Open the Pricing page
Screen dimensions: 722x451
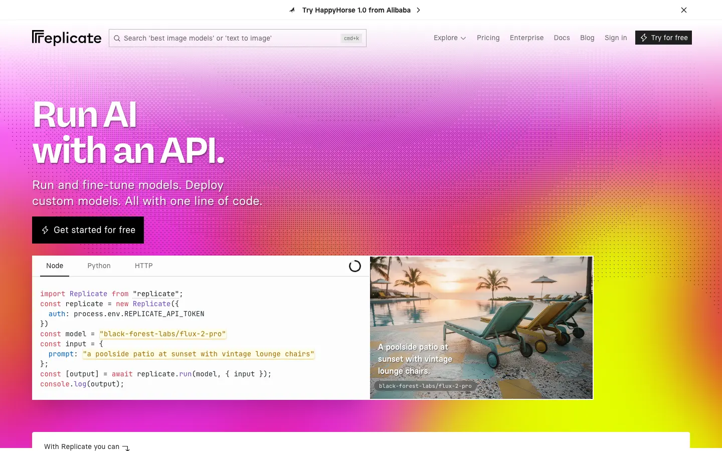coord(488,38)
